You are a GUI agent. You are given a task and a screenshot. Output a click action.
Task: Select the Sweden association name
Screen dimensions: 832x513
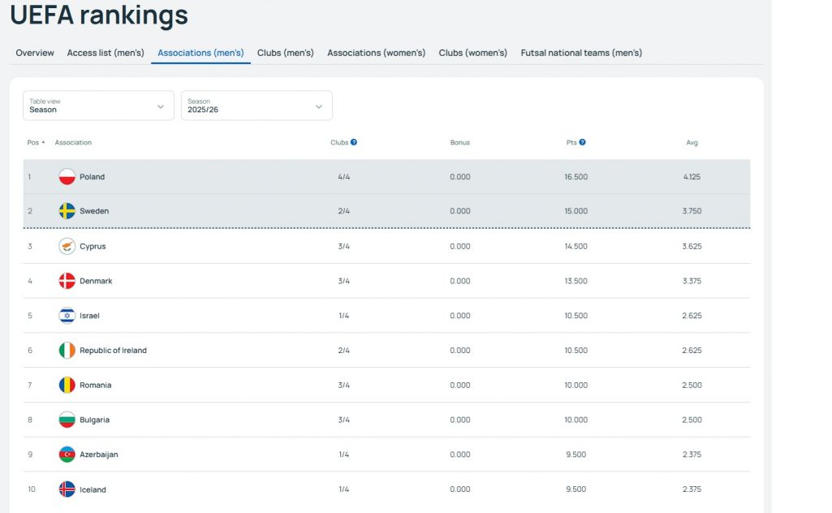[x=94, y=210]
